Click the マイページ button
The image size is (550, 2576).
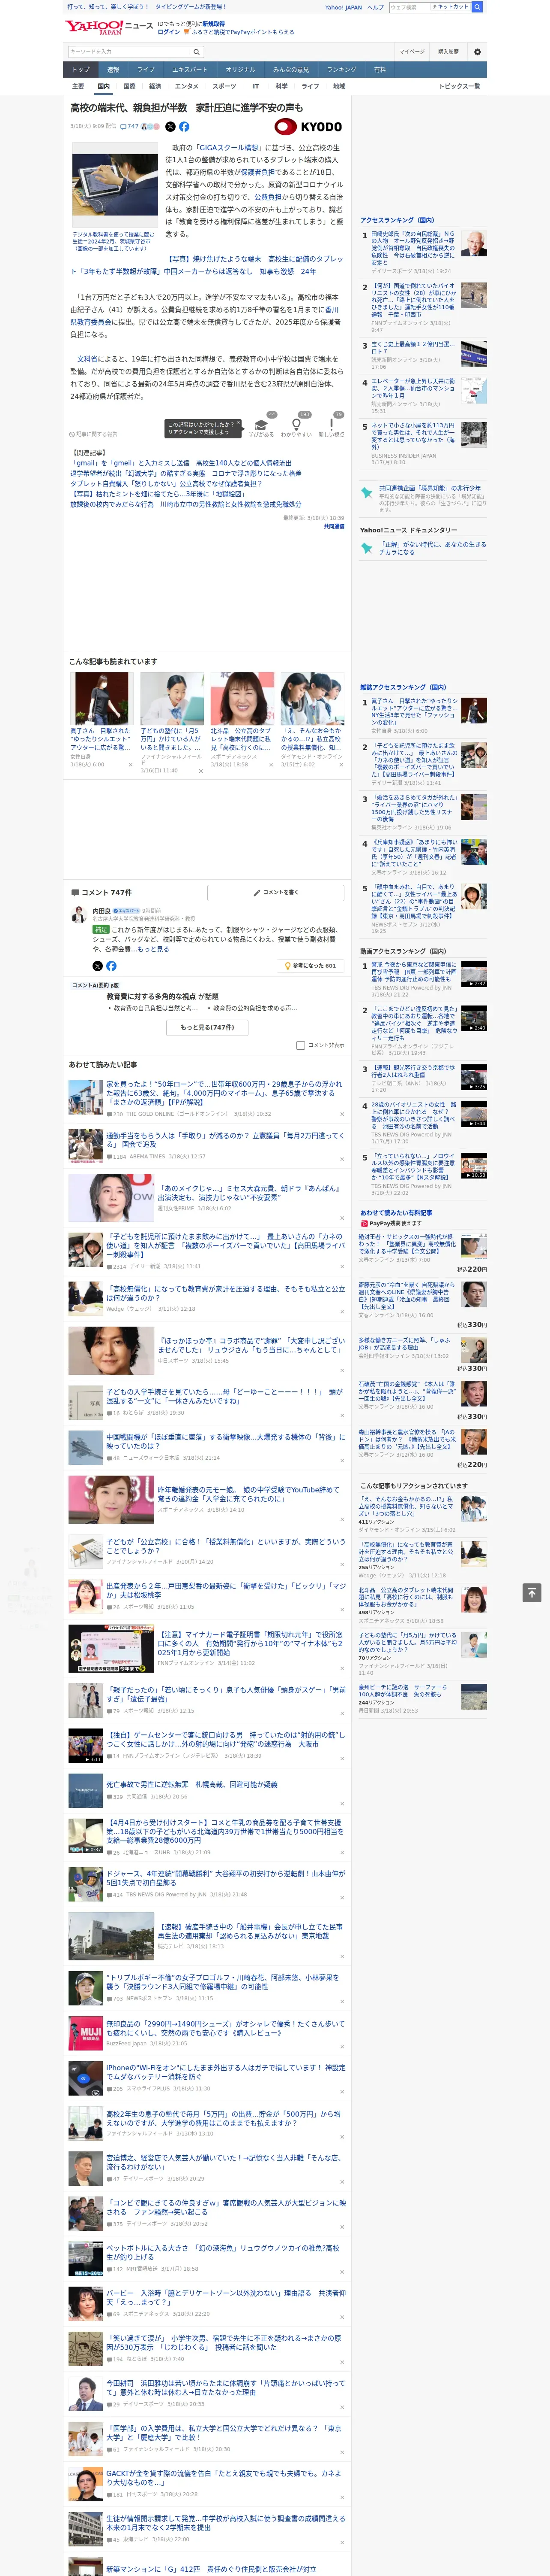(412, 51)
